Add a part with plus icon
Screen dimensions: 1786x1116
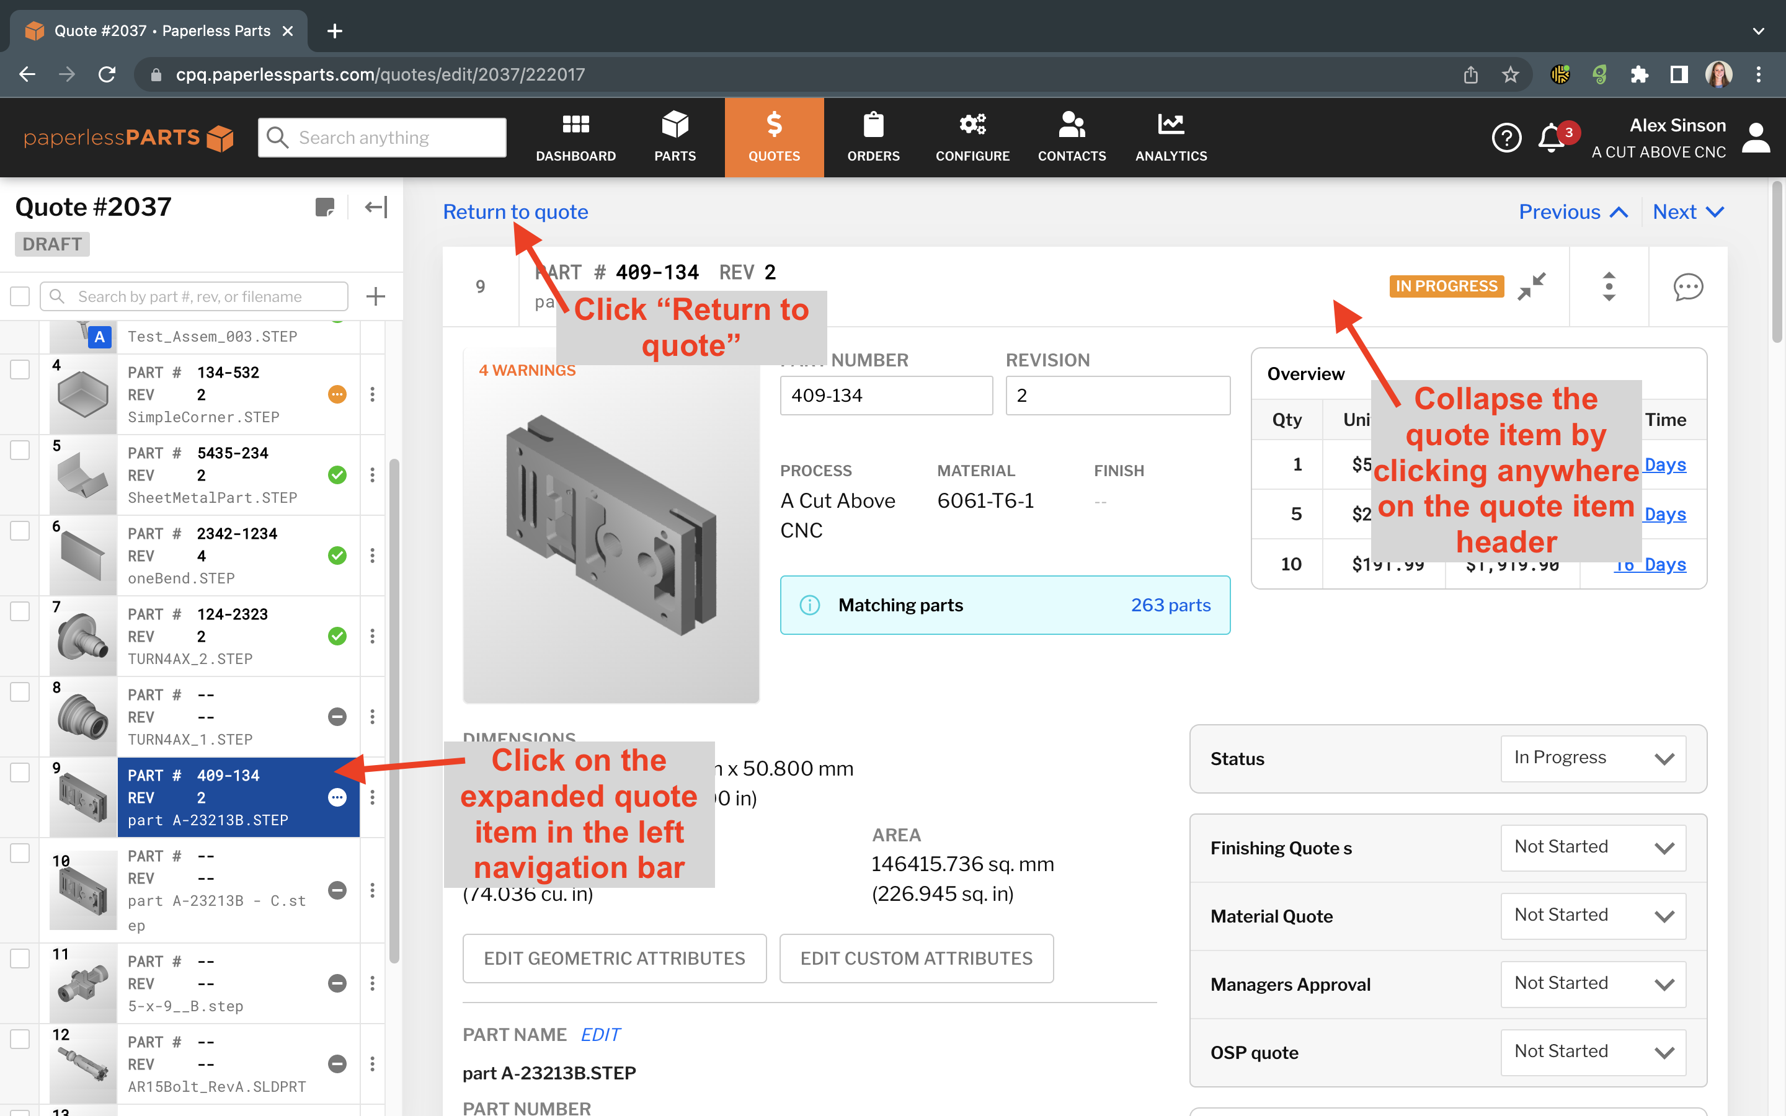[376, 297]
